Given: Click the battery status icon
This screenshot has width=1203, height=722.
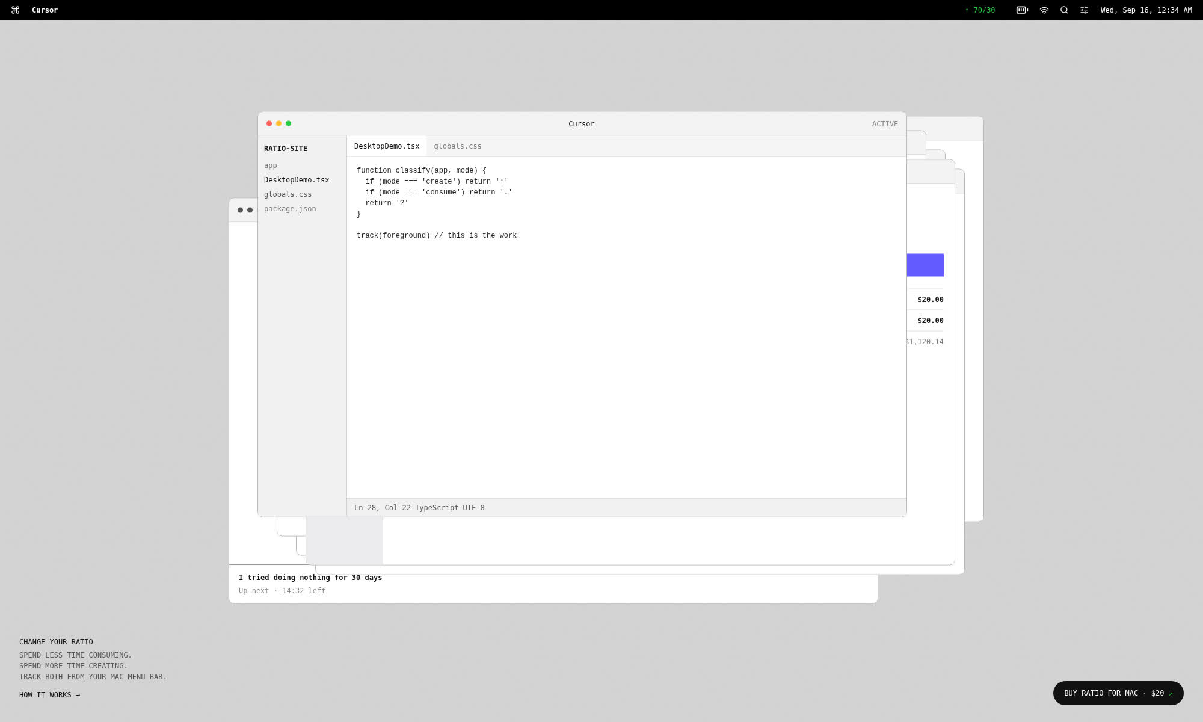Looking at the screenshot, I should 1022,10.
